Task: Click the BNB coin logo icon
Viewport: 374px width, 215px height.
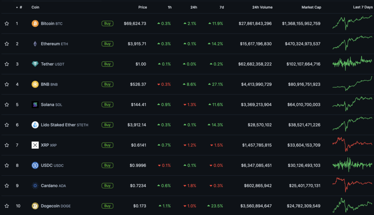Action: (x=35, y=84)
